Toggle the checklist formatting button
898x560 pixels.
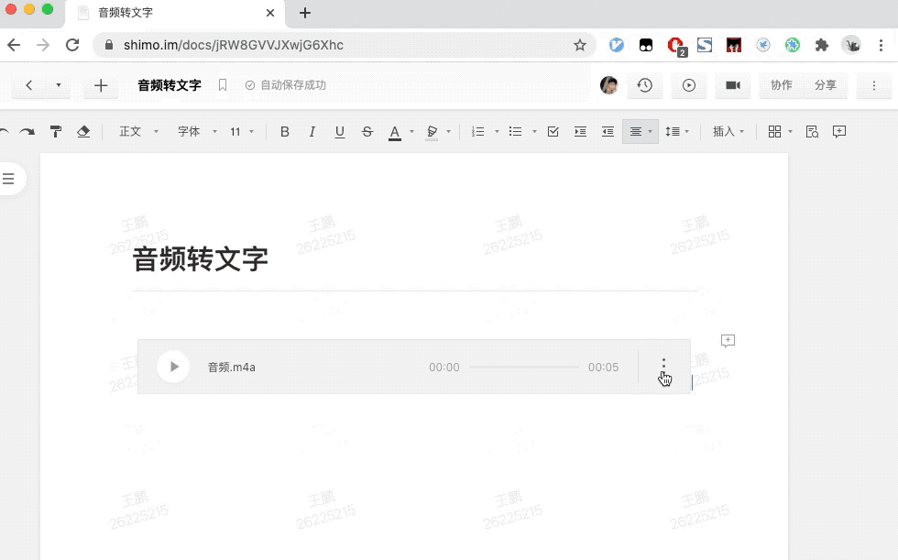tap(553, 131)
